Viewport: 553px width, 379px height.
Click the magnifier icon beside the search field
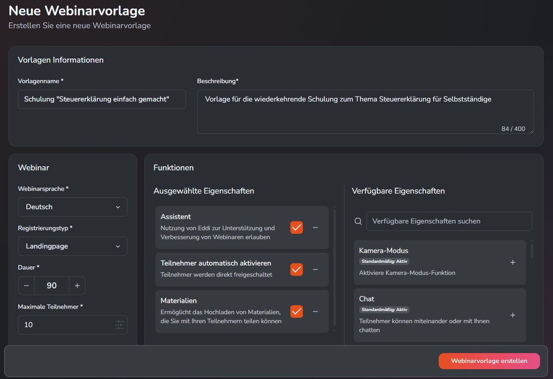pyautogui.click(x=358, y=221)
